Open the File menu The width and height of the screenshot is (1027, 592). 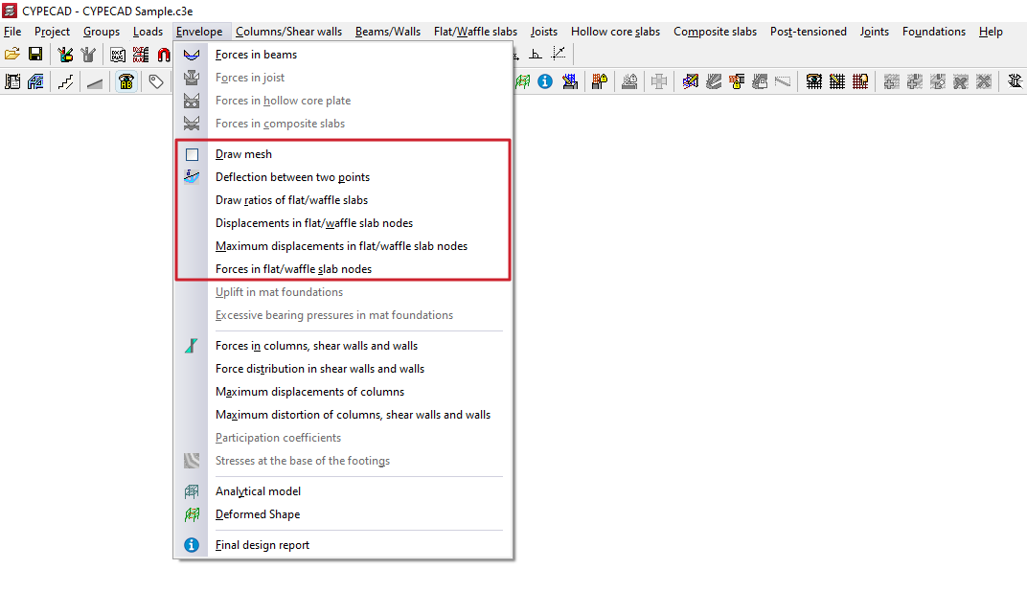(x=12, y=32)
